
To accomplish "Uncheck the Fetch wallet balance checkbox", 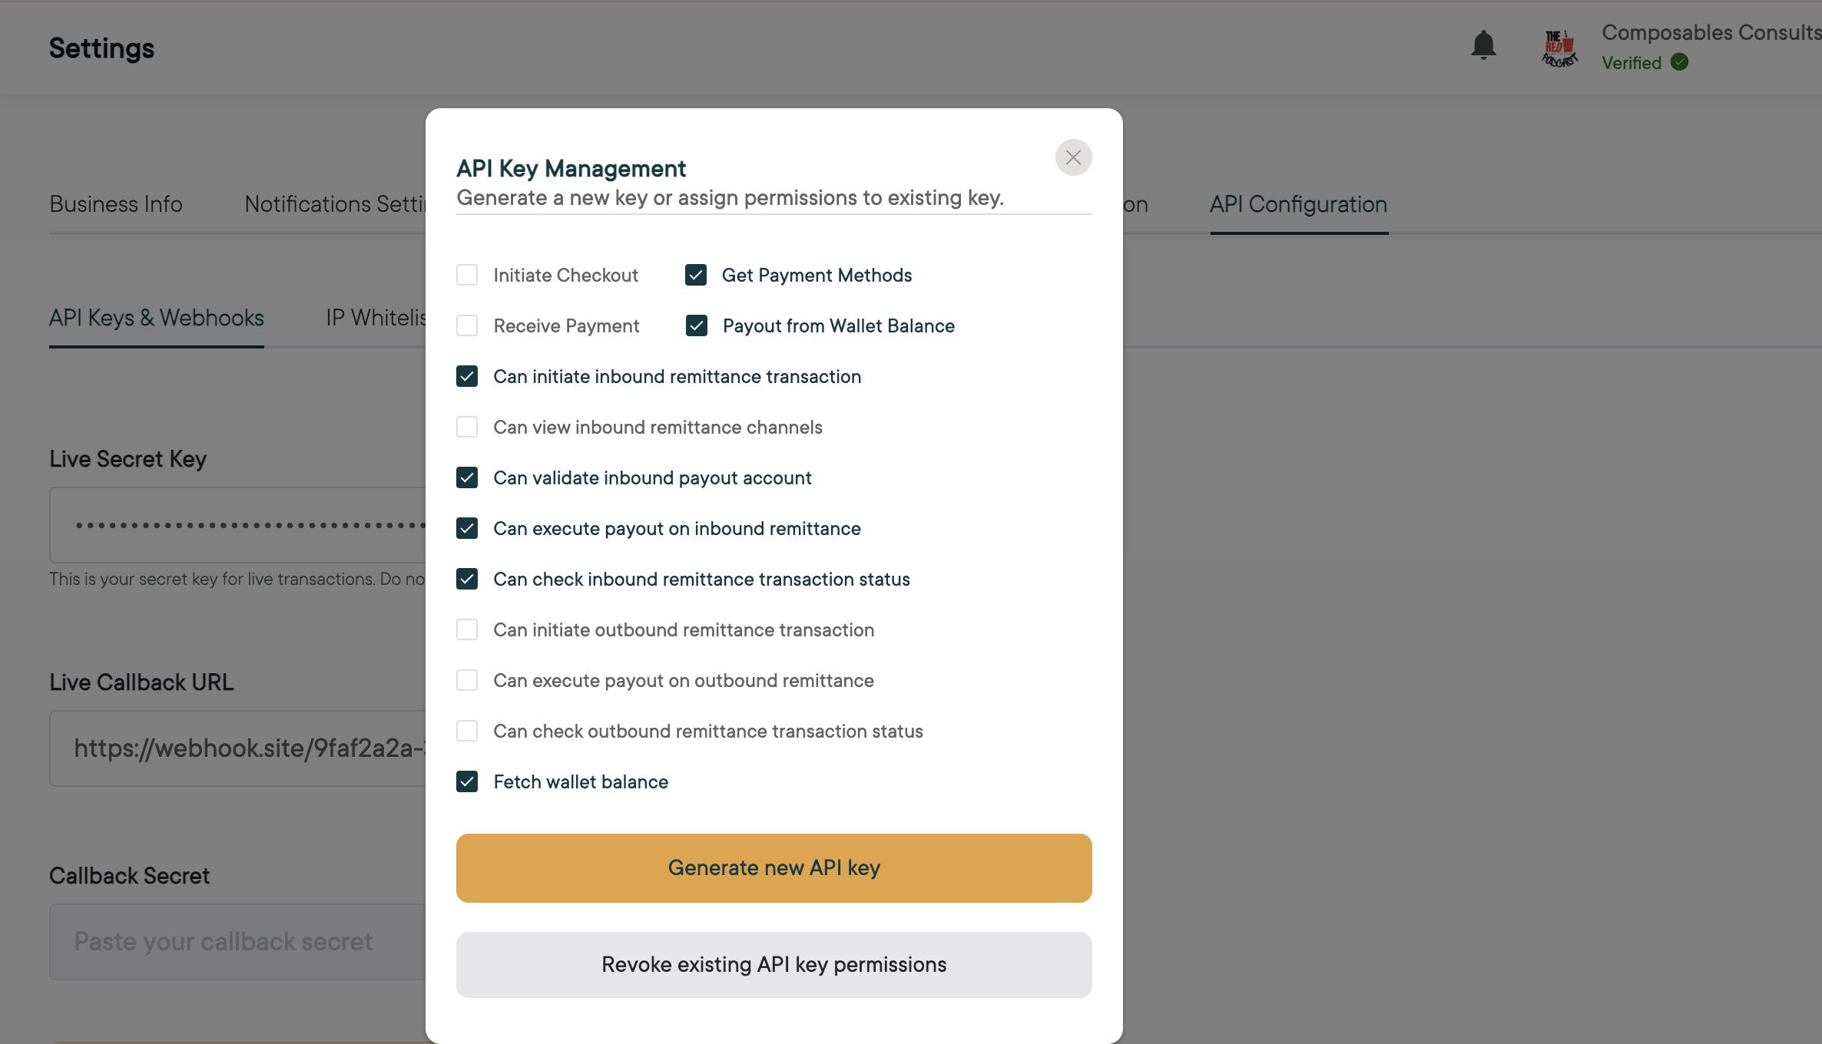I will 467,781.
